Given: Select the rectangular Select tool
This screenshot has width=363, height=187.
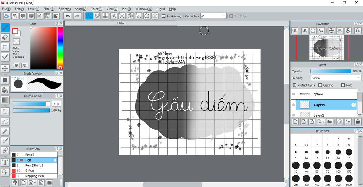Looking at the screenshot, I should click(x=5, y=112).
